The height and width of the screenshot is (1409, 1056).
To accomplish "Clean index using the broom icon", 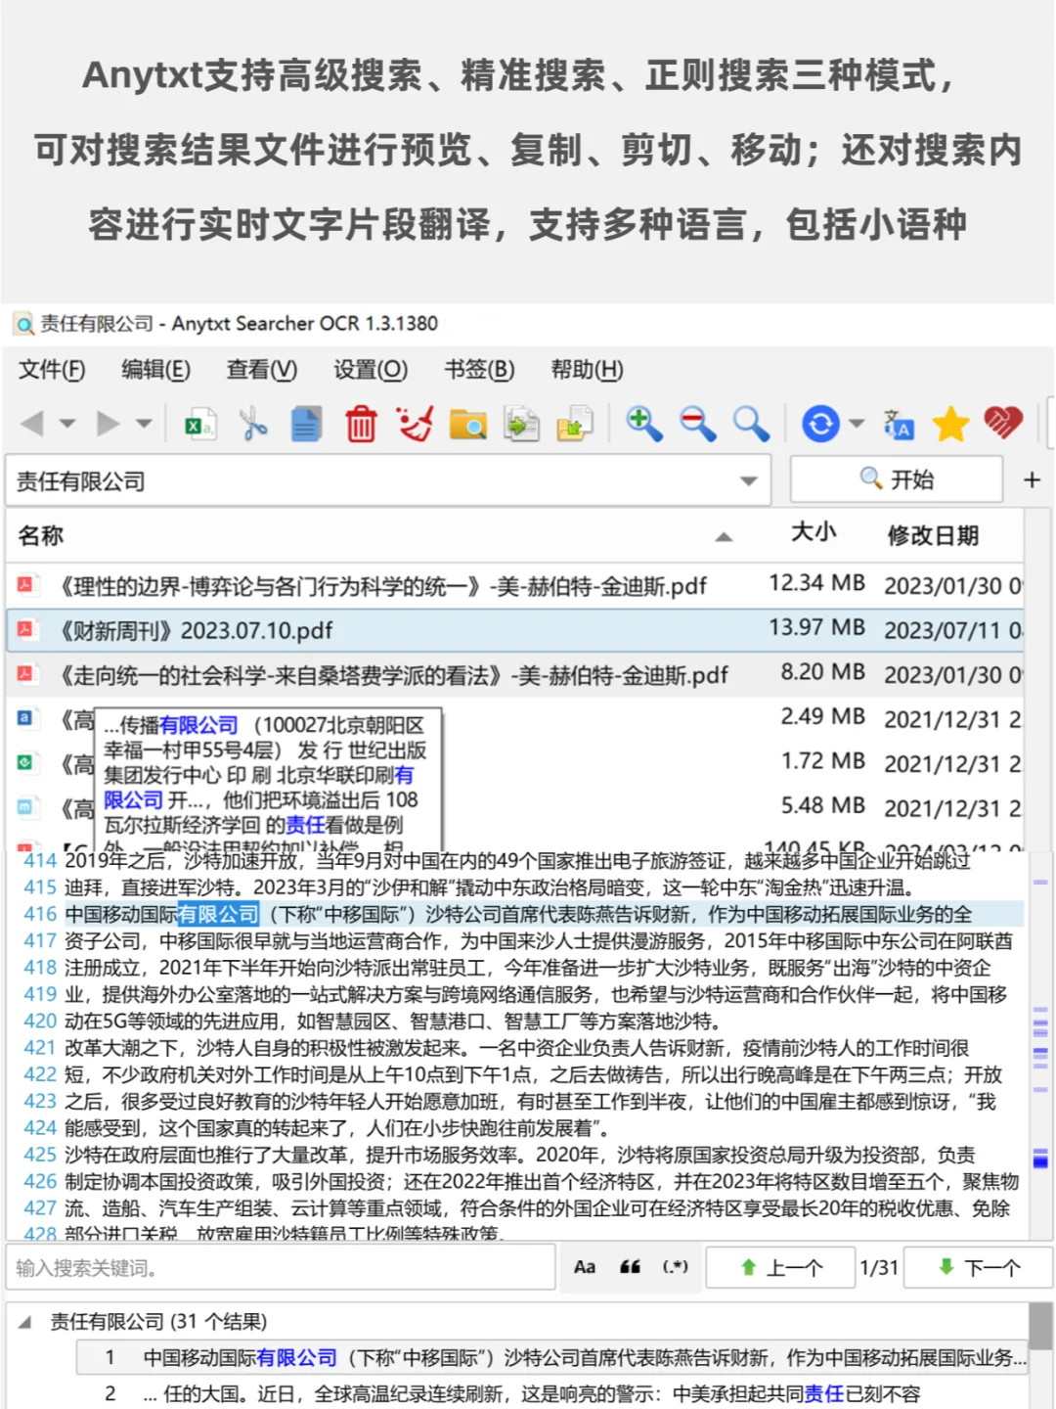I will pyautogui.click(x=415, y=425).
